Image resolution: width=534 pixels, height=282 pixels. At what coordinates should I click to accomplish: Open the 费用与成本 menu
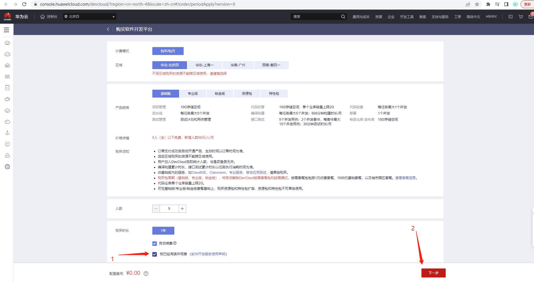361,17
